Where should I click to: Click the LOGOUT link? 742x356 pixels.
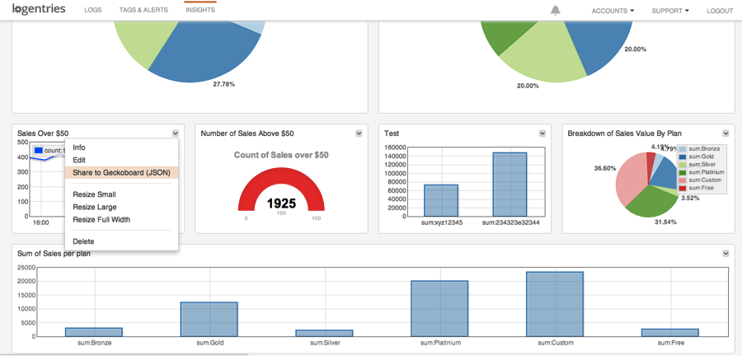tap(720, 11)
